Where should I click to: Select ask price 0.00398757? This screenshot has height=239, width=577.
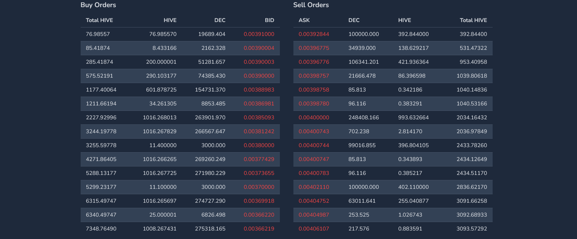pos(314,76)
